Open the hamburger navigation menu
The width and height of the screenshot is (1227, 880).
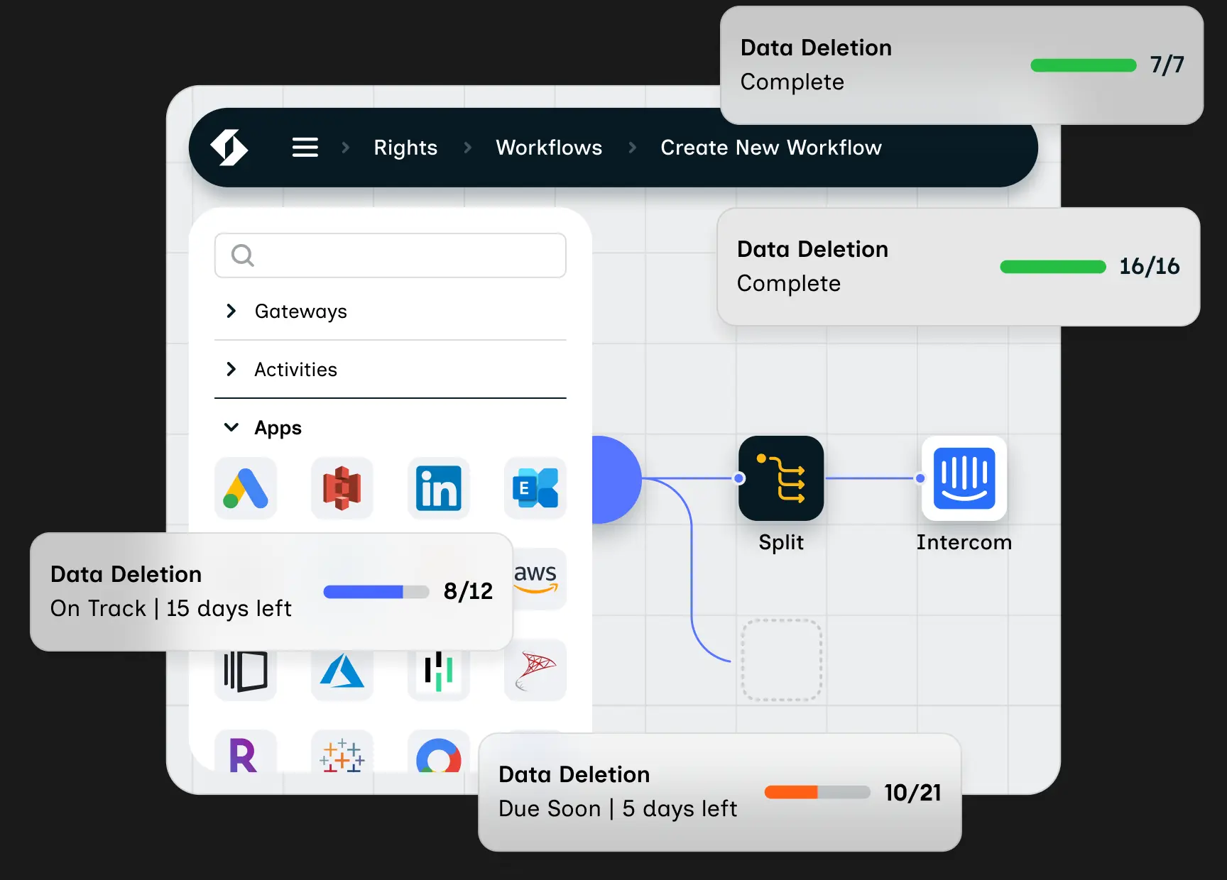pos(305,147)
